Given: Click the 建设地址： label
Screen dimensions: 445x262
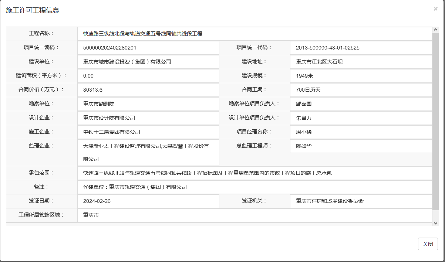Looking at the screenshot, I should 254,61.
